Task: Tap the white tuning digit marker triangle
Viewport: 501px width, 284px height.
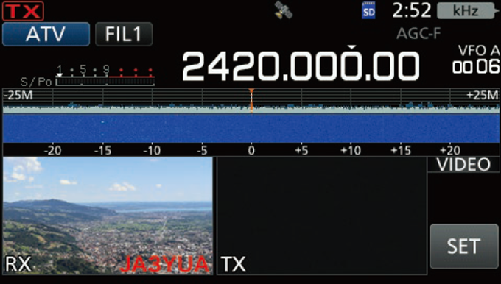Action: pyautogui.click(x=351, y=47)
